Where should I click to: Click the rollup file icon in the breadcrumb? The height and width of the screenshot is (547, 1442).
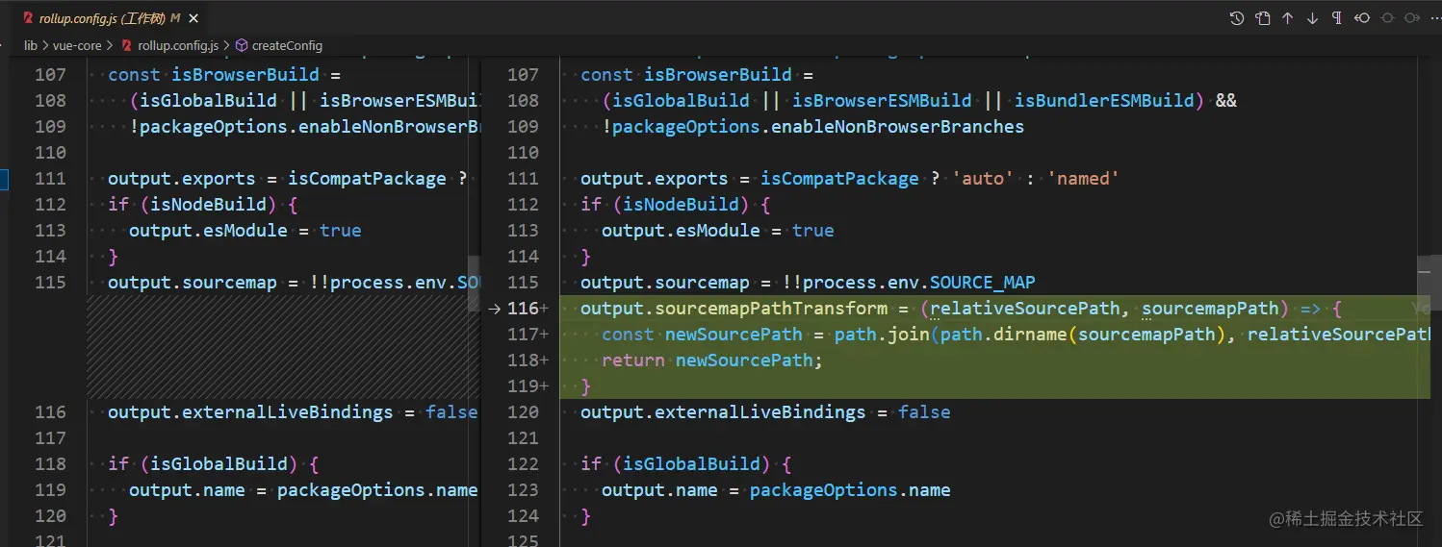click(x=126, y=45)
